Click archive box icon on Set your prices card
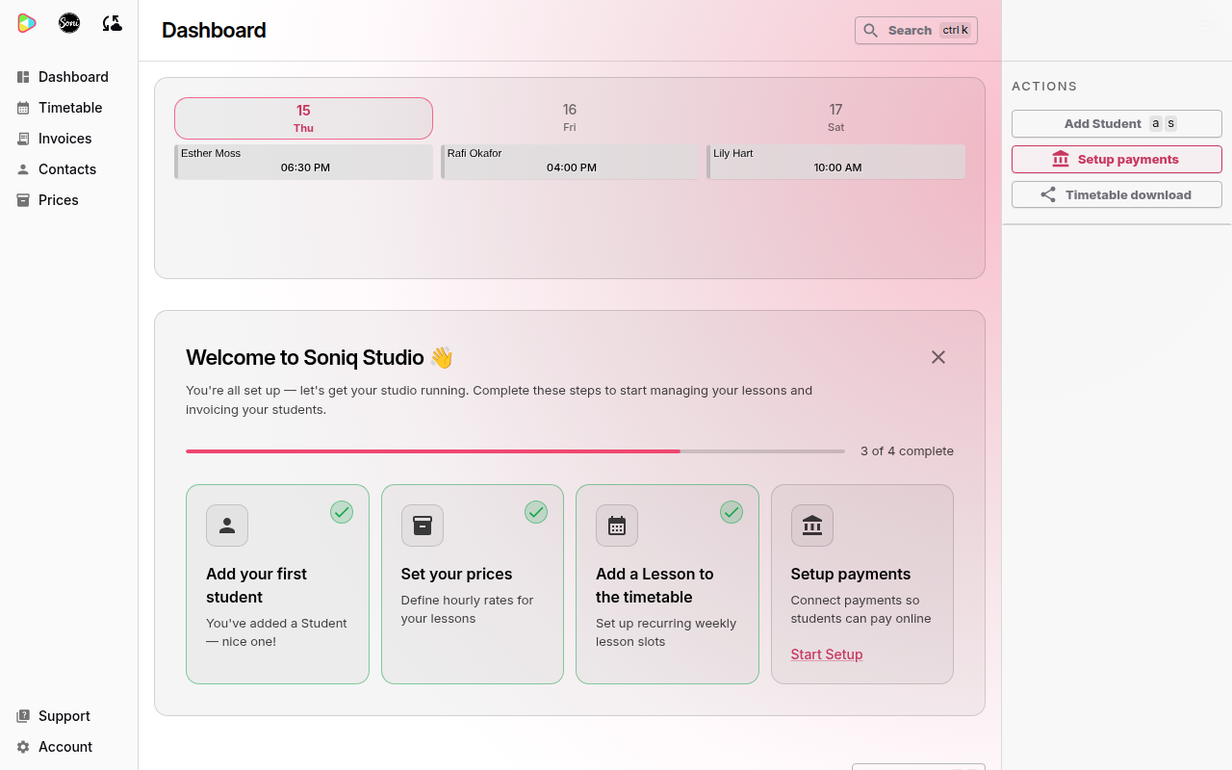 click(x=422, y=526)
